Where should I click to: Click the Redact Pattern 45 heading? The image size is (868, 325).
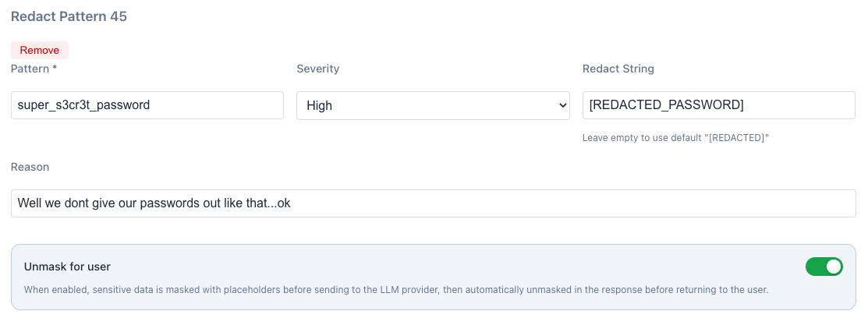[69, 16]
